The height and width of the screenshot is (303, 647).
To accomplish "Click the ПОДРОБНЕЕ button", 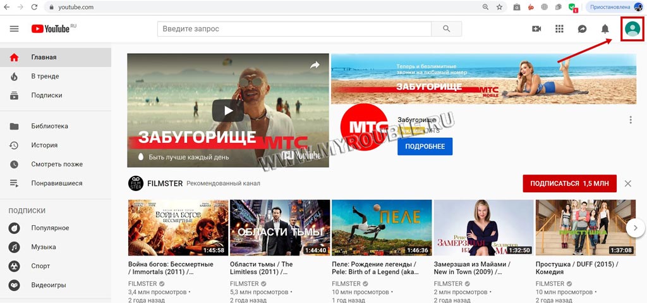I will (425, 147).
